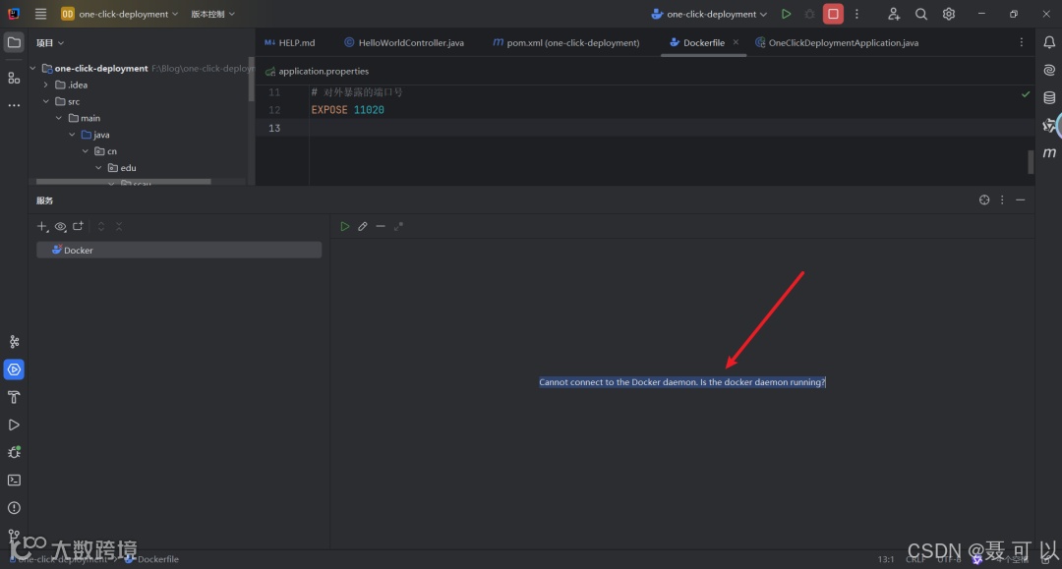This screenshot has height=569, width=1062.
Task: Hide the Services tool window
Action: [1020, 199]
